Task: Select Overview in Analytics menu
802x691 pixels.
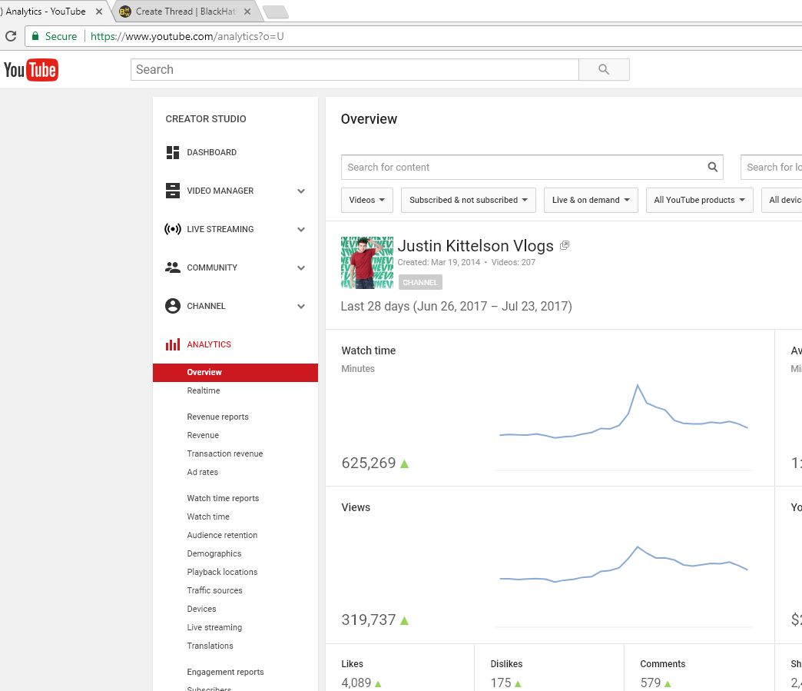Action: click(x=235, y=373)
